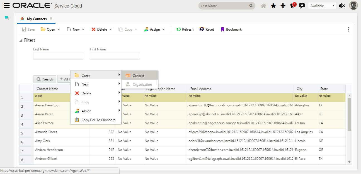Click the vertical scrollbar of the table
This screenshot has height=174, width=361.
click(349, 114)
